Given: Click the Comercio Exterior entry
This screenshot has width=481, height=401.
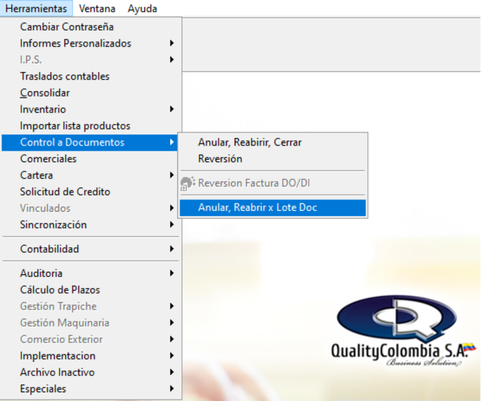Looking at the screenshot, I should coord(90,340).
